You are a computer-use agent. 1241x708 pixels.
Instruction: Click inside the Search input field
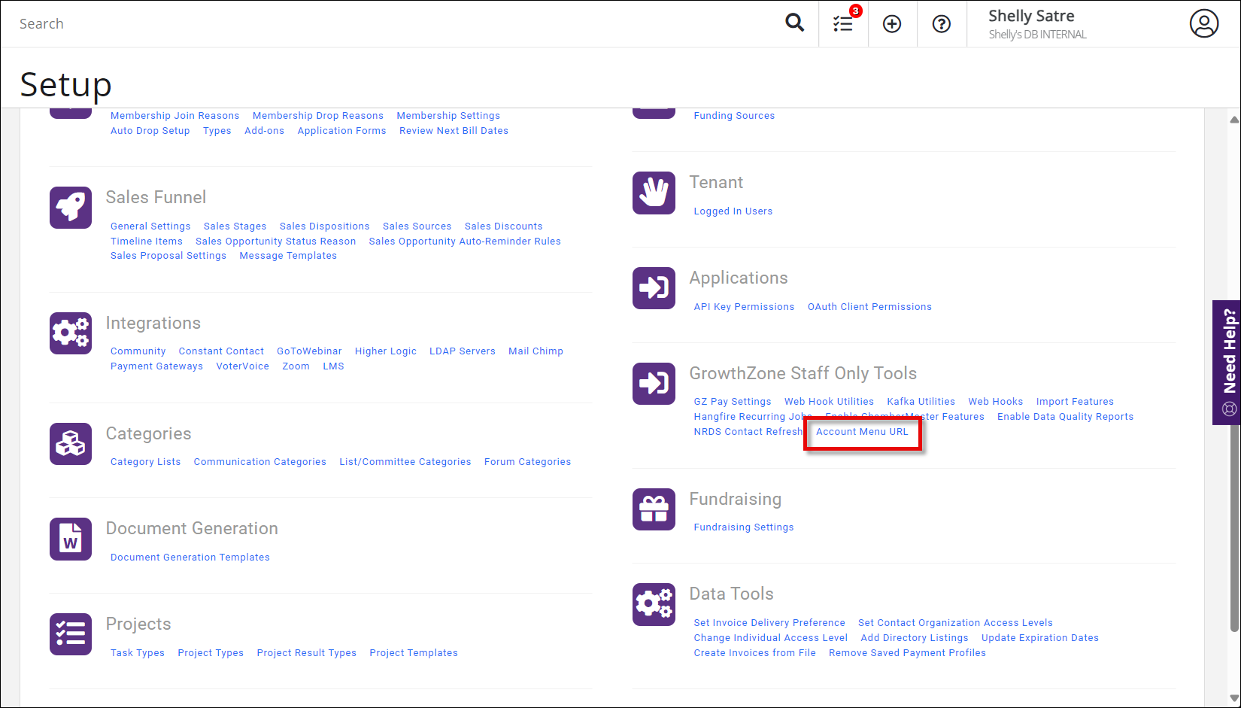226,23
